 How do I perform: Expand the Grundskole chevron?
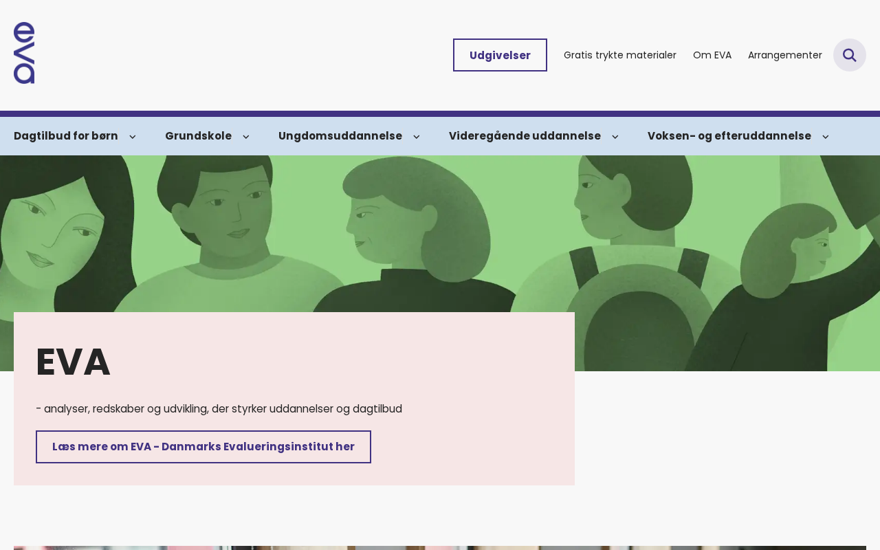[x=246, y=137]
